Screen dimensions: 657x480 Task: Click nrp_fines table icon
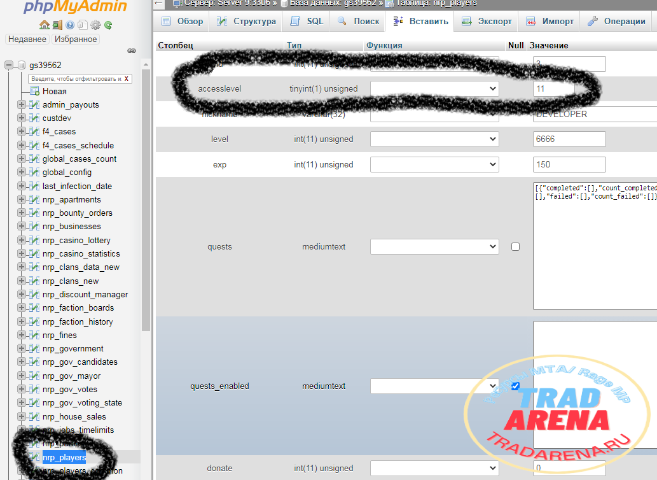tap(34, 335)
